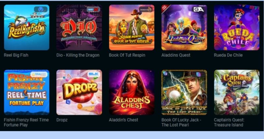Open Book of Lucky Jack thumbnail
Image resolution: width=264 pixels, height=139 pixels.
(x=184, y=93)
